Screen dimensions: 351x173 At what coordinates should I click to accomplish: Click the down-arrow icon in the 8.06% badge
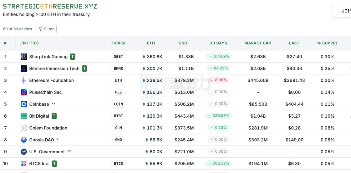[x=212, y=80]
